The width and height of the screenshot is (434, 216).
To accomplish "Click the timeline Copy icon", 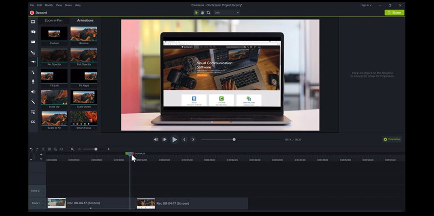I will point(49,149).
